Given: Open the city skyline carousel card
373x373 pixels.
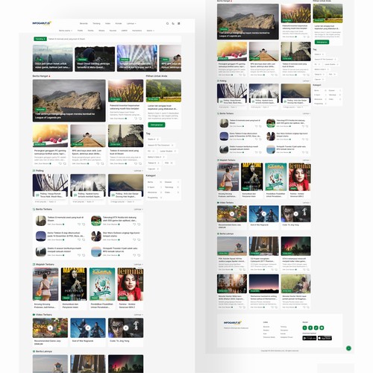Looking at the screenshot, I should click(53, 58).
